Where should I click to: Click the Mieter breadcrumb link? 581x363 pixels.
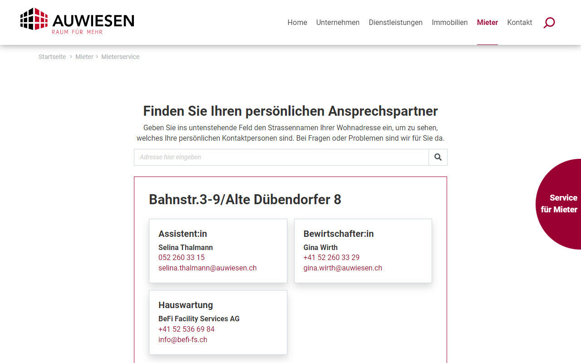point(84,57)
